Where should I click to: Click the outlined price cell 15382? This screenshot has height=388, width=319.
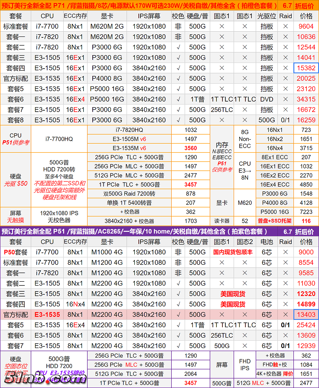(x=306, y=68)
